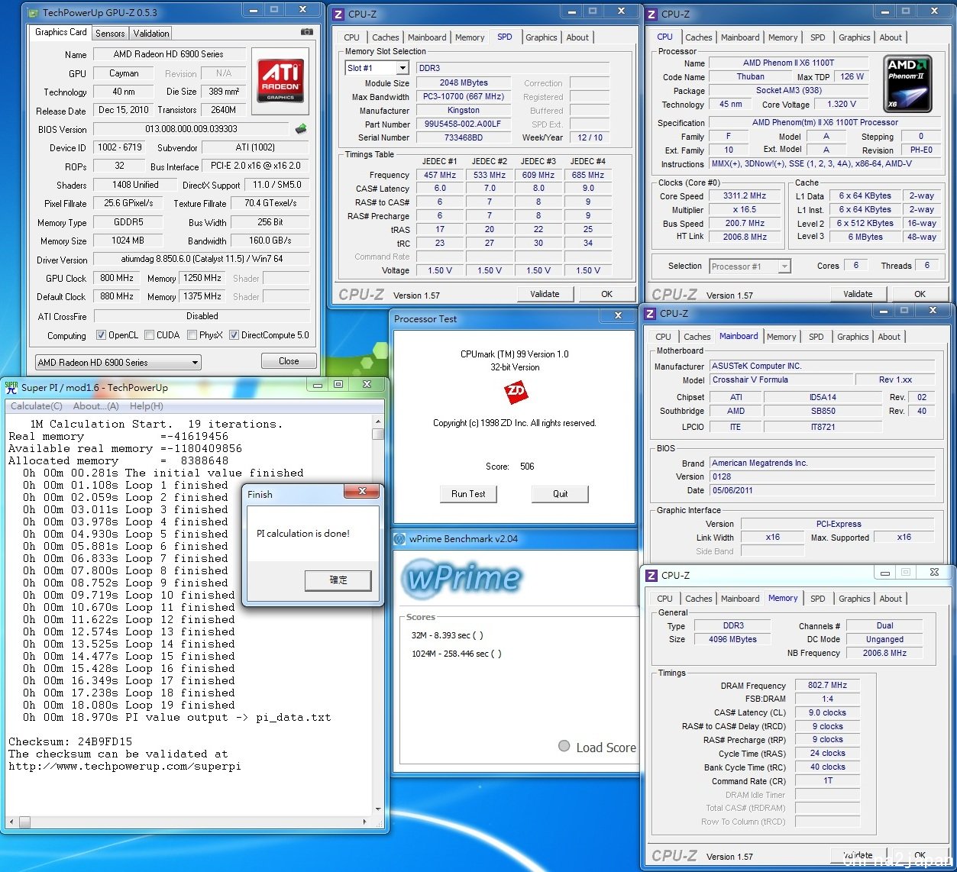Click the Name field showing AMD Radeon HD 6900 Series

169,54
